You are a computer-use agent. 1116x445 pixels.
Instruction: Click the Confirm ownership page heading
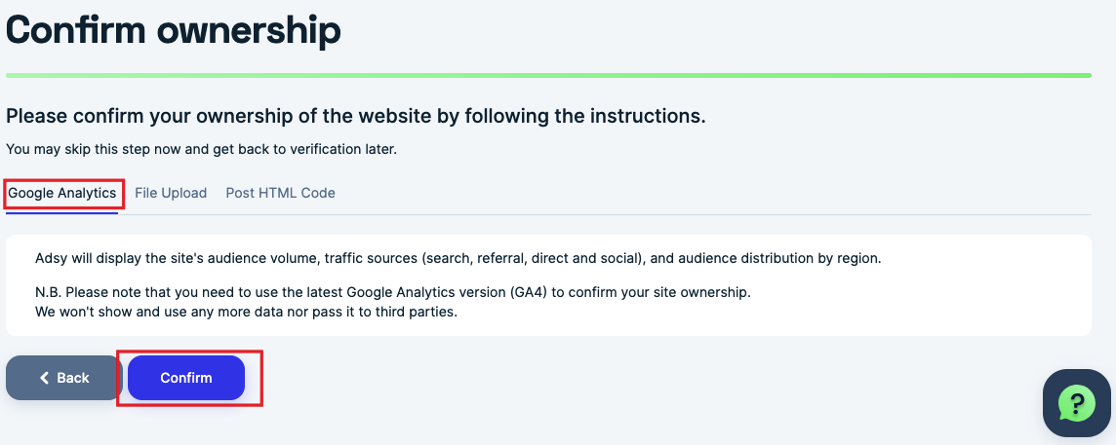coord(173,30)
